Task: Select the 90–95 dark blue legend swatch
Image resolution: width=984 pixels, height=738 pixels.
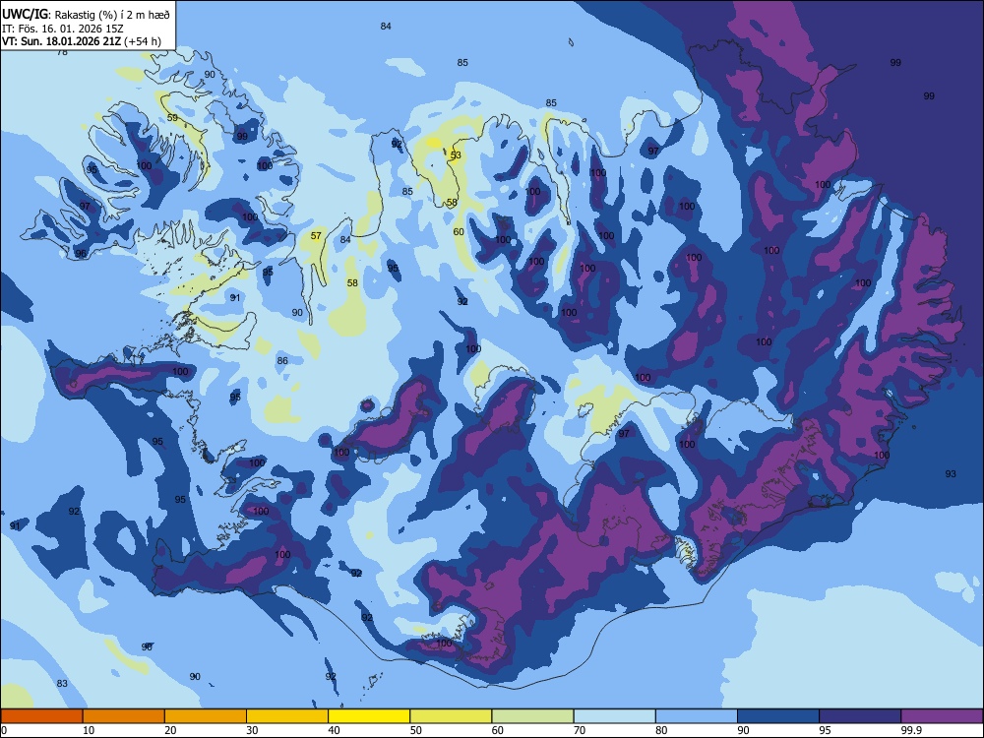Action: [778, 716]
